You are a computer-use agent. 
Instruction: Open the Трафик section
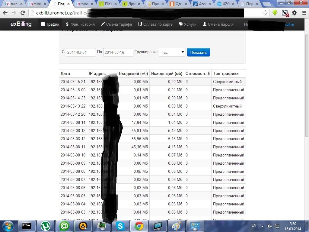[x=50, y=24]
